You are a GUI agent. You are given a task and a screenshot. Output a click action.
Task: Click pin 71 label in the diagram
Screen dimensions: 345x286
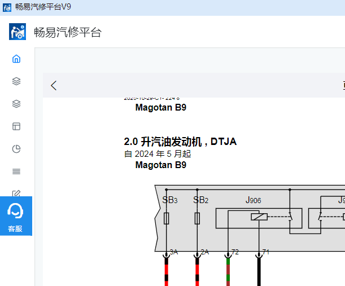pyautogui.click(x=266, y=252)
